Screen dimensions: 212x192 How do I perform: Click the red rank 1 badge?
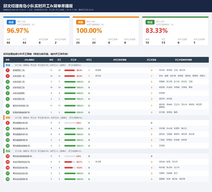pyautogui.click(x=8, y=70)
